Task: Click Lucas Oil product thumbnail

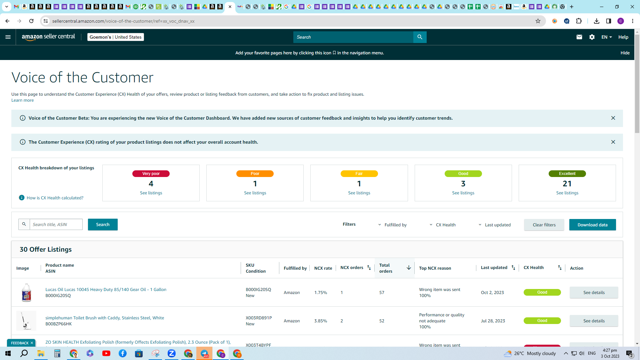Action: 26,292
